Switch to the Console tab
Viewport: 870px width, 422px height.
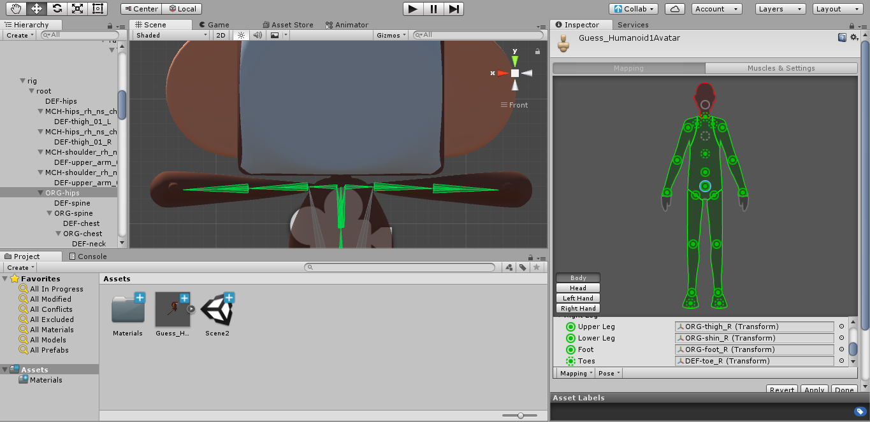tap(87, 257)
